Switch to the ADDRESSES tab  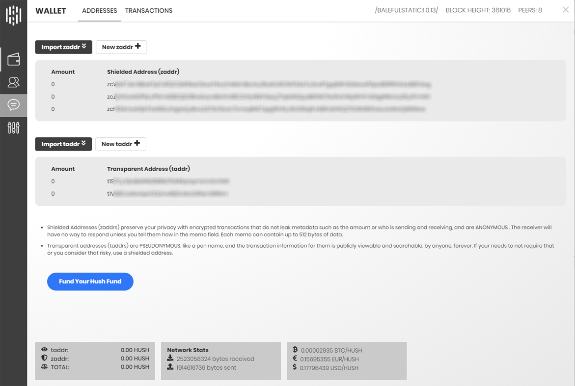click(99, 11)
